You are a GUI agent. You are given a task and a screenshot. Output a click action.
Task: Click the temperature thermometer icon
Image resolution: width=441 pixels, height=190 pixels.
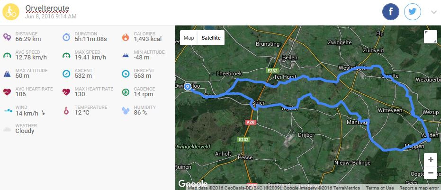[x=66, y=110]
